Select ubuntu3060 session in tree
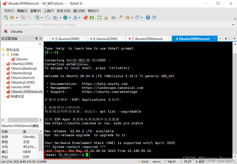237x164 pixels. point(21,87)
